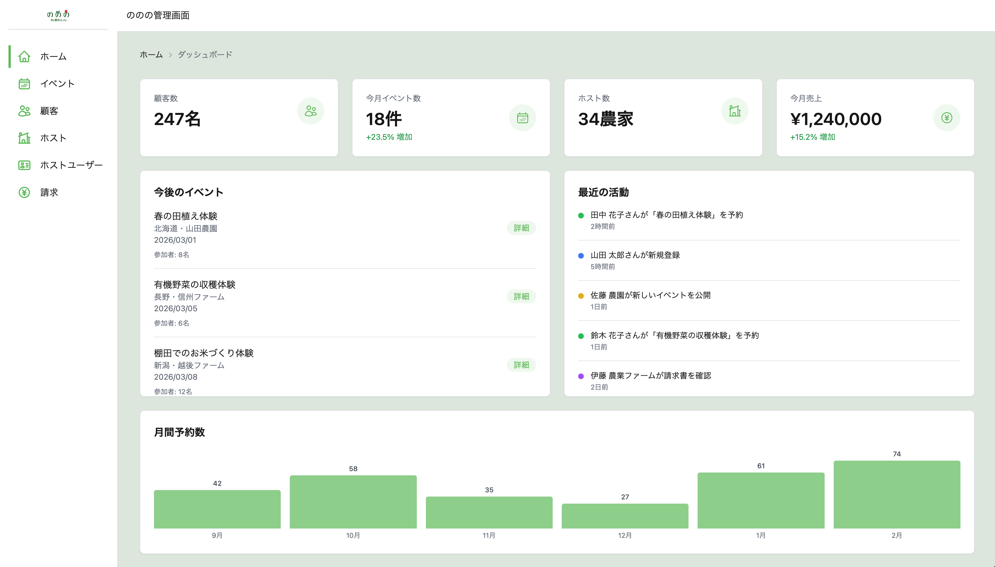The width and height of the screenshot is (995, 567).
Task: Select the ホーム icon in the sidebar
Action: (24, 57)
